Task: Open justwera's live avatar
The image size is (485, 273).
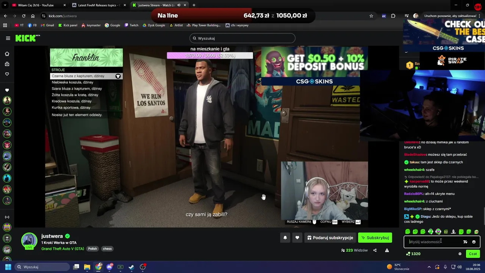Action: [x=29, y=241]
